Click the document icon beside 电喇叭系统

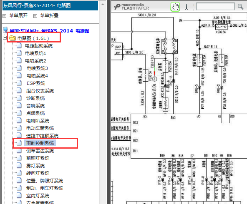(19, 120)
